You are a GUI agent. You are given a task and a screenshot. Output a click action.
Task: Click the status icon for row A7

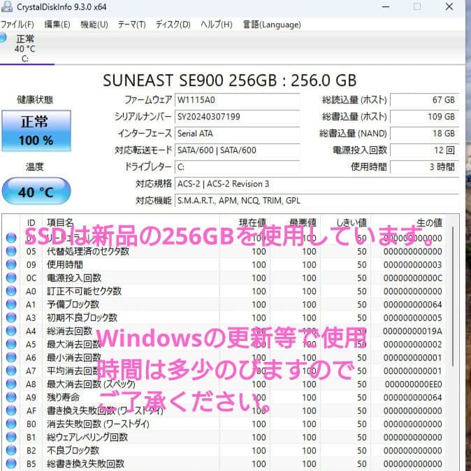click(x=11, y=370)
